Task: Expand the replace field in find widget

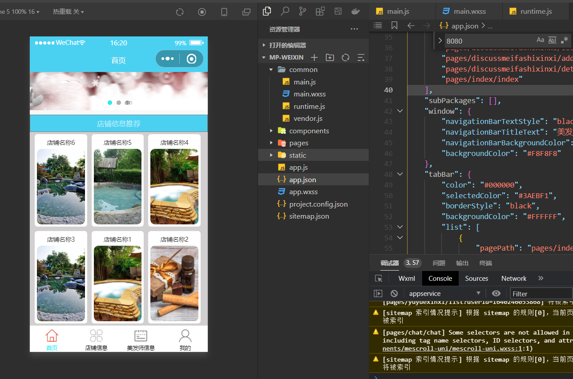Action: click(x=440, y=40)
